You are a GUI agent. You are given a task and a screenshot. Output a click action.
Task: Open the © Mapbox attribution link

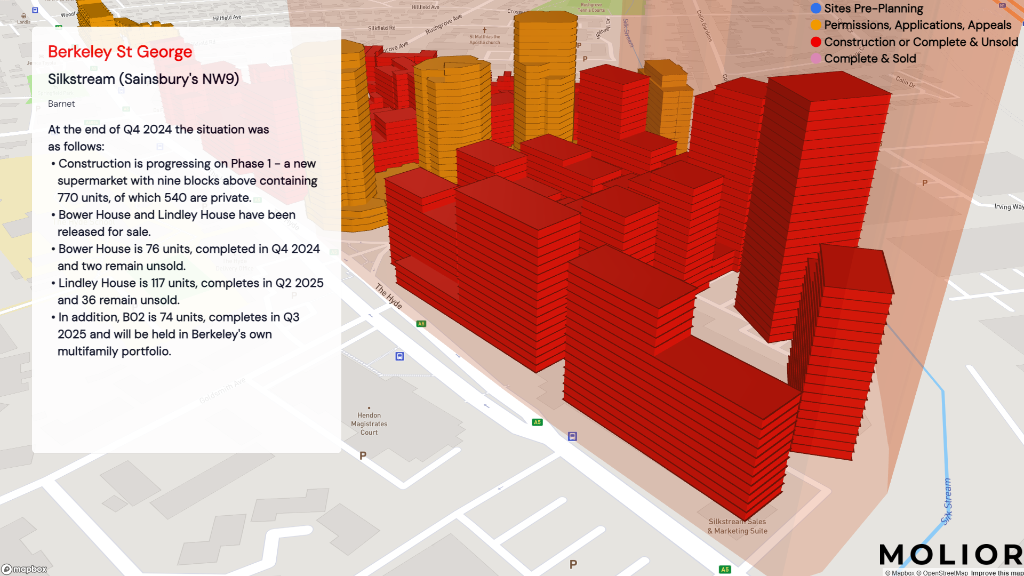click(899, 573)
